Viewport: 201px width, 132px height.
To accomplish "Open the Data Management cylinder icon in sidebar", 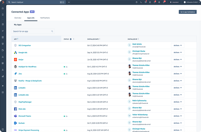I will coord(3,63).
